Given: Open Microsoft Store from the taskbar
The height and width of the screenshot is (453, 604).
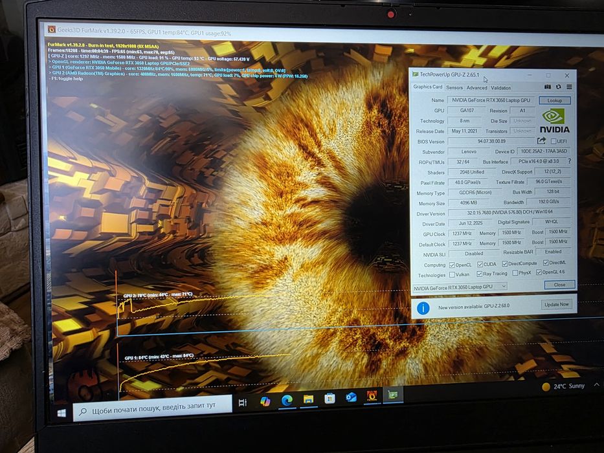Looking at the screenshot, I should pyautogui.click(x=330, y=398).
